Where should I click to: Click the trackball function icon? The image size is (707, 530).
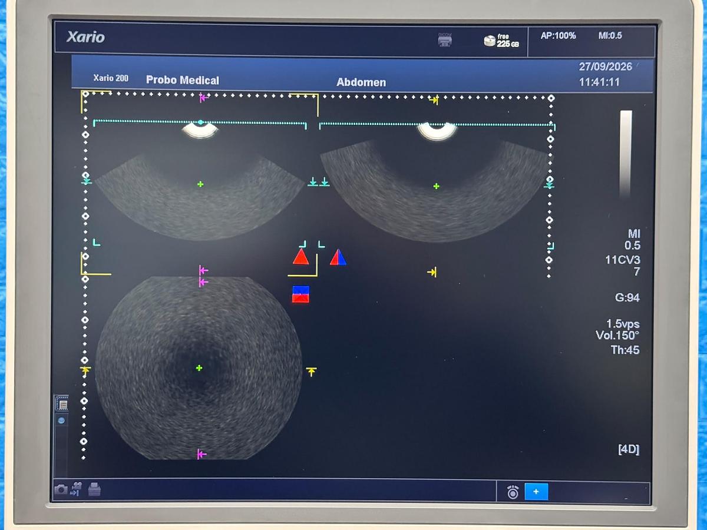[513, 492]
